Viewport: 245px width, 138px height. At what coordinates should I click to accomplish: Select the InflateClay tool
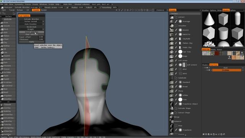pos(8,131)
